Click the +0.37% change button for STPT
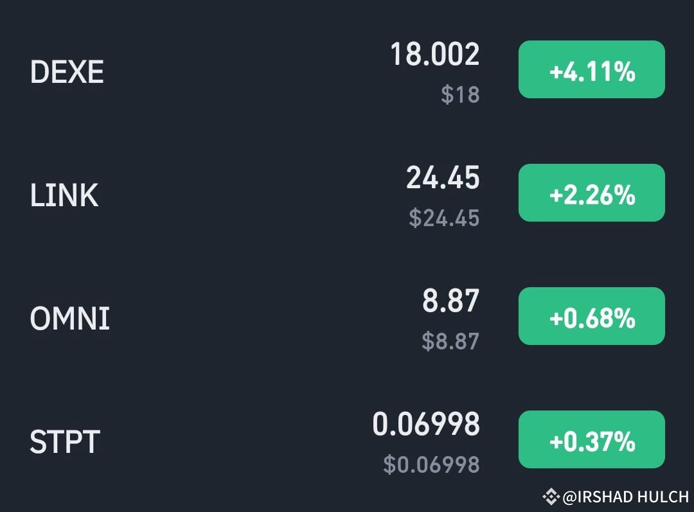694x512 pixels. click(591, 439)
